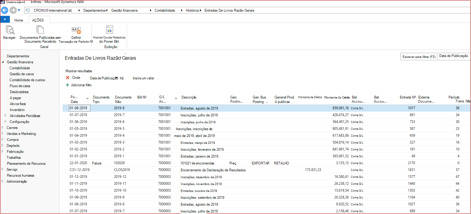This screenshot has height=214, width=471.
Task: Open the Data column sort dropdown
Action: pos(87,98)
